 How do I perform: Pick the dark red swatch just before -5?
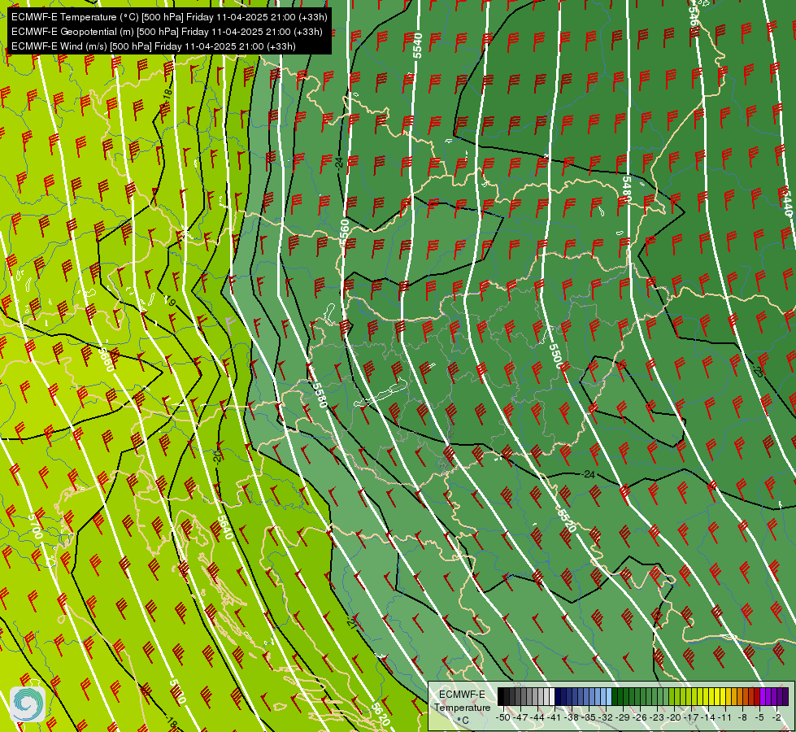[x=757, y=696]
